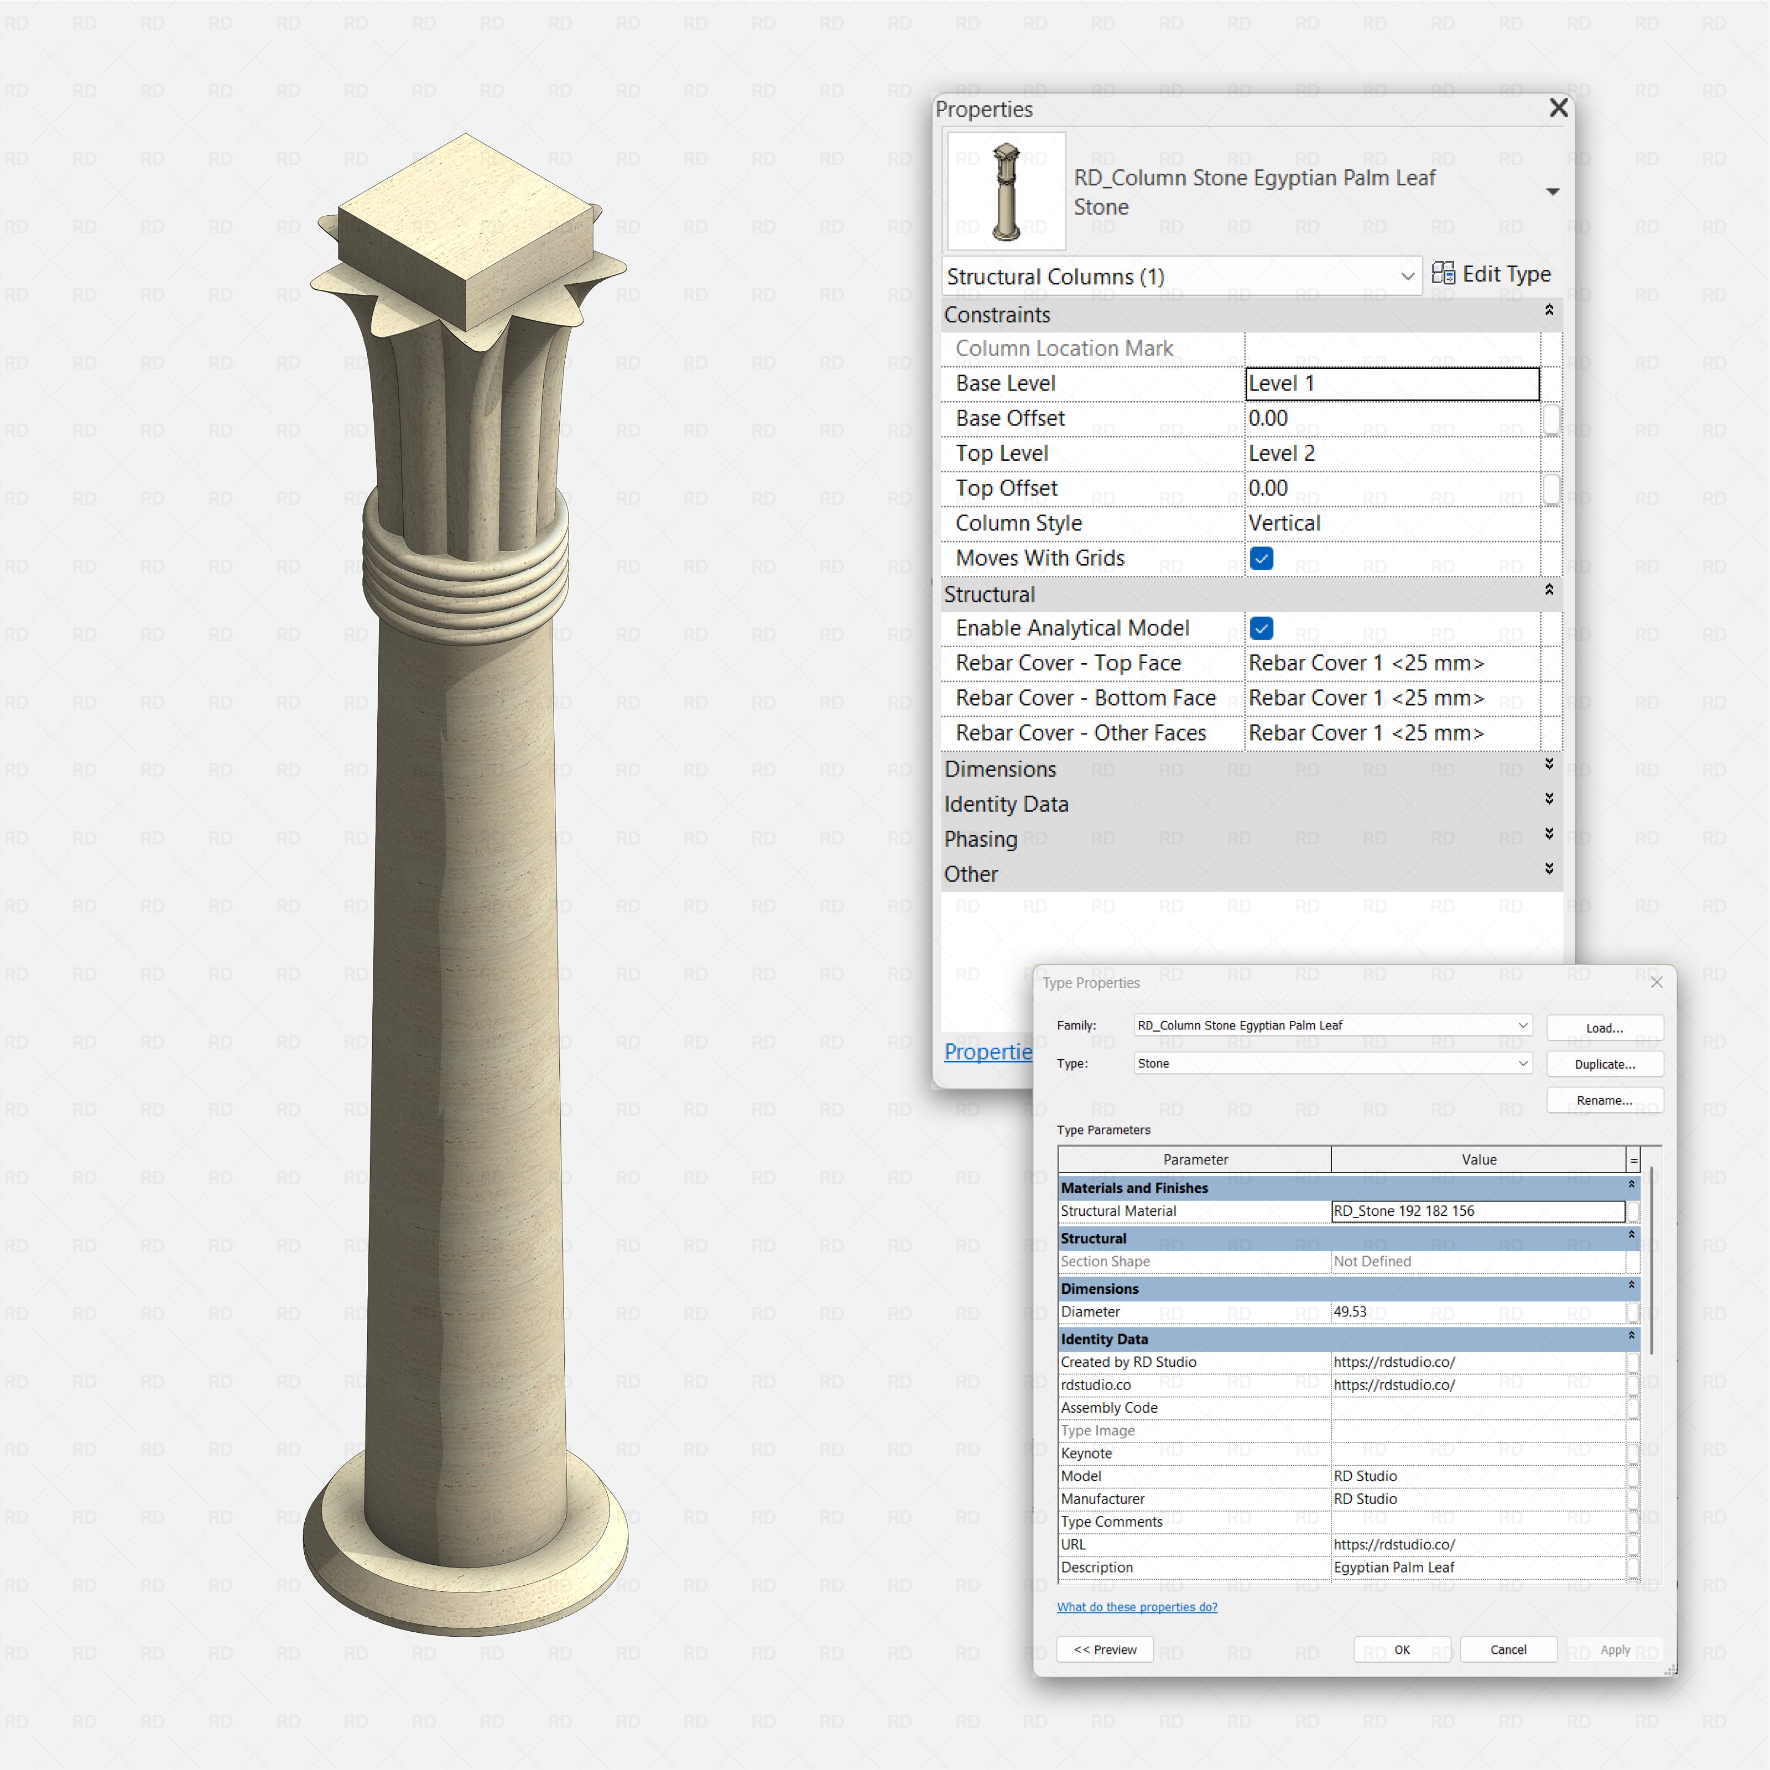The width and height of the screenshot is (1770, 1770).
Task: Disable Enable Analytical Model
Action: (x=1262, y=628)
